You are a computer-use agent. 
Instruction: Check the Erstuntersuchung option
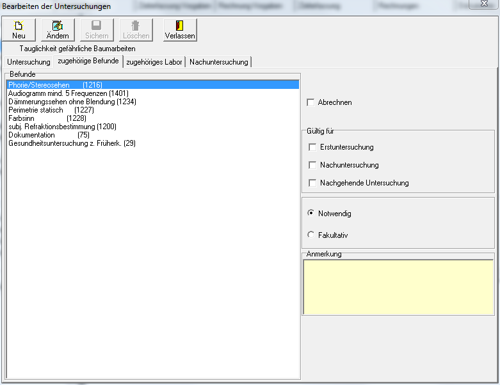[312, 147]
